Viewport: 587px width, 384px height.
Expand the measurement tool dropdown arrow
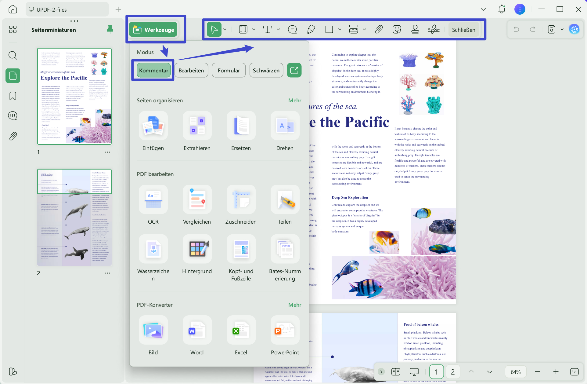(364, 30)
